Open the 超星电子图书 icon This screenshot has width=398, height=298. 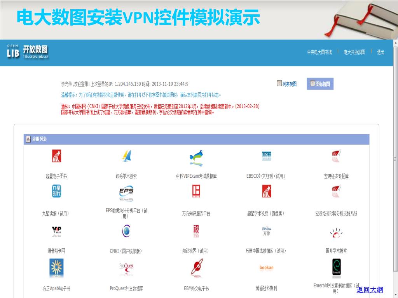(56, 156)
